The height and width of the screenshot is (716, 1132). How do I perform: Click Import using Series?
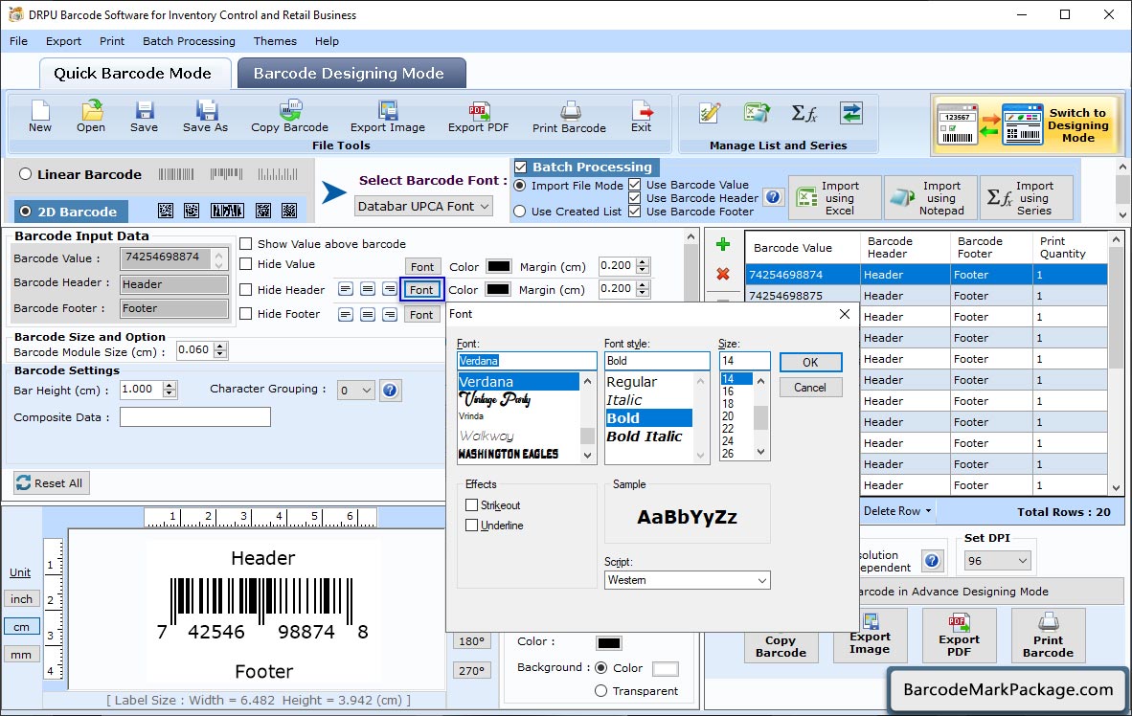1026,198
